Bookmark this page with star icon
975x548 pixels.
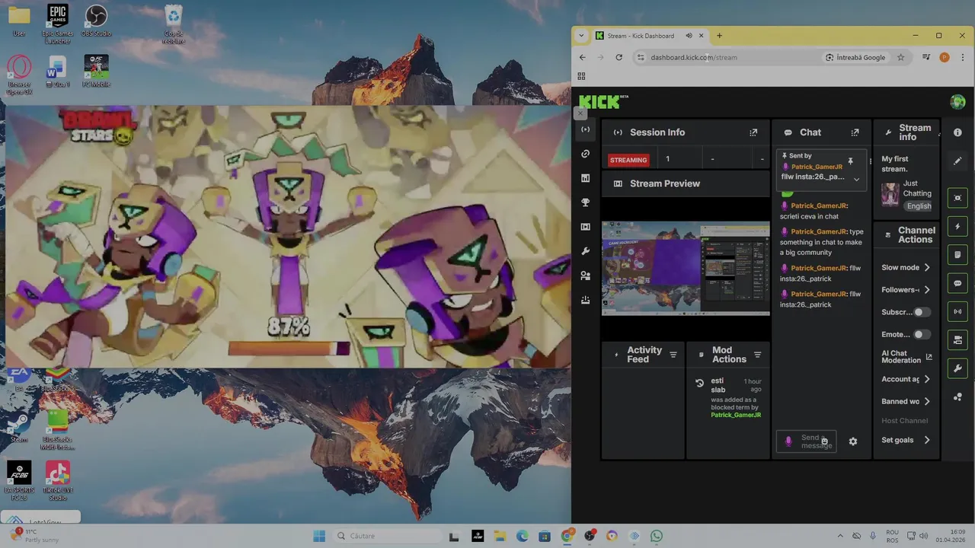900,57
